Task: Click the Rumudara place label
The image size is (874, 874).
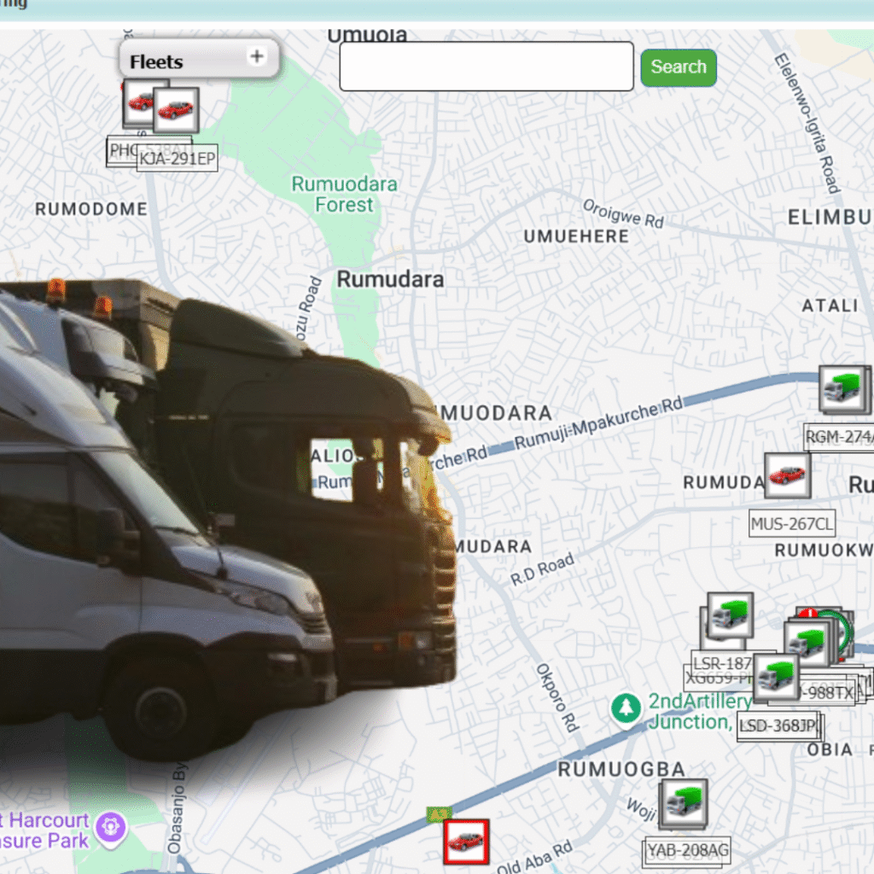Action: [x=390, y=279]
